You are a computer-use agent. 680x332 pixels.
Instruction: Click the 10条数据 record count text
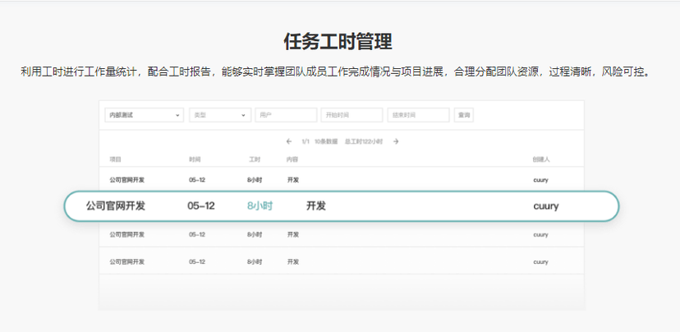click(x=326, y=141)
